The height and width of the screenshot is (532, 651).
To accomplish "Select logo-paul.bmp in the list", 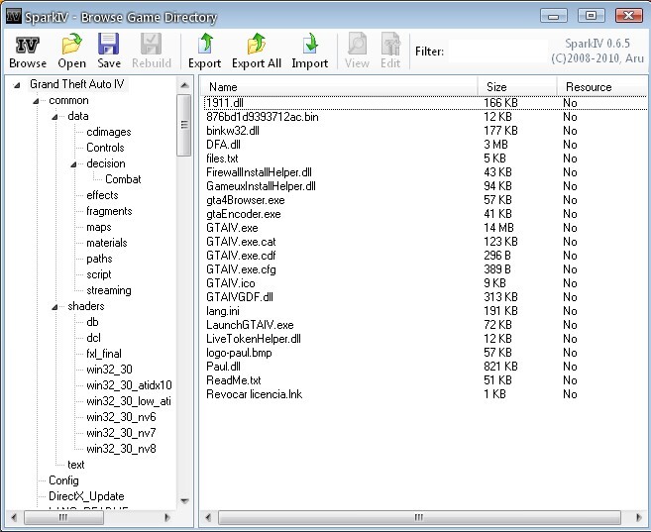I will pyautogui.click(x=239, y=353).
